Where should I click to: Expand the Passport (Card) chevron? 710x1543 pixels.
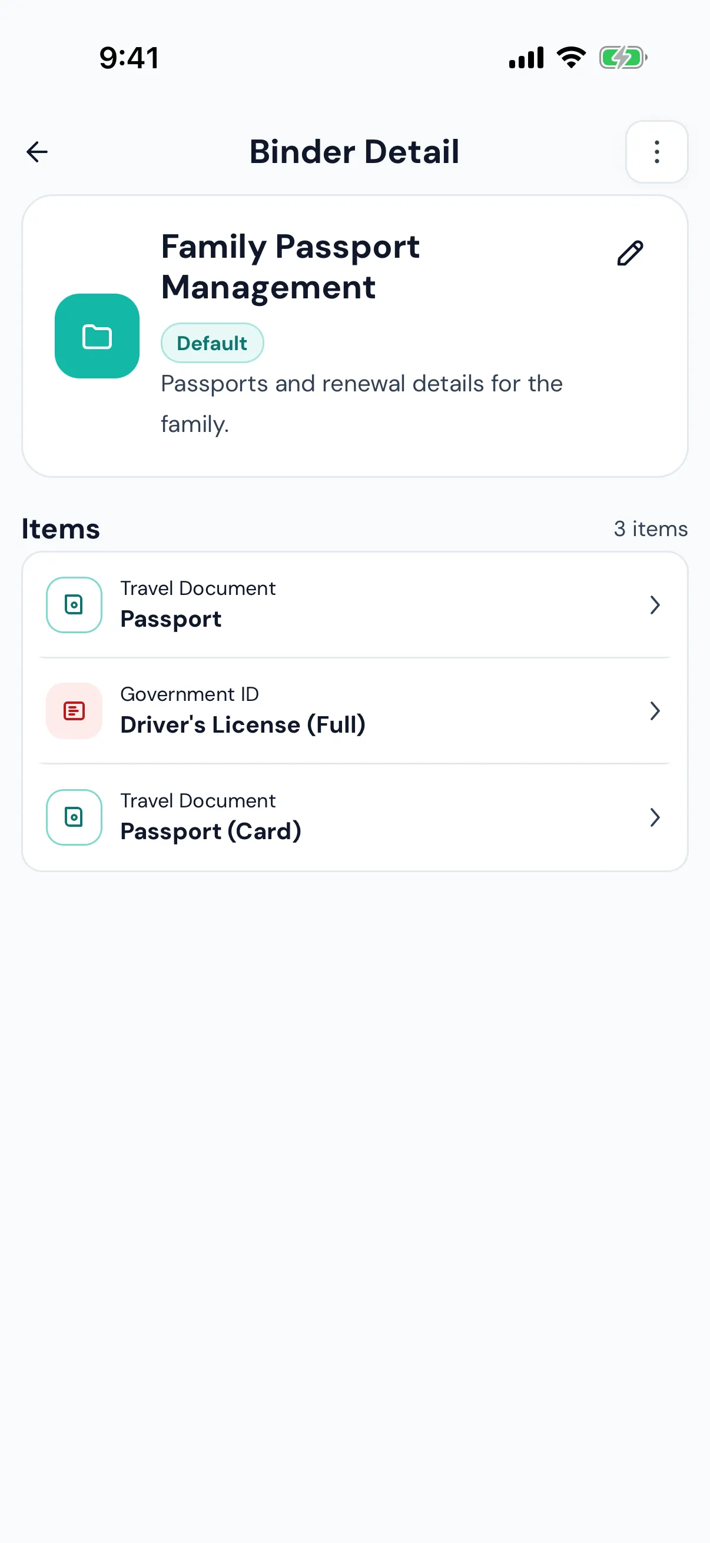(655, 817)
